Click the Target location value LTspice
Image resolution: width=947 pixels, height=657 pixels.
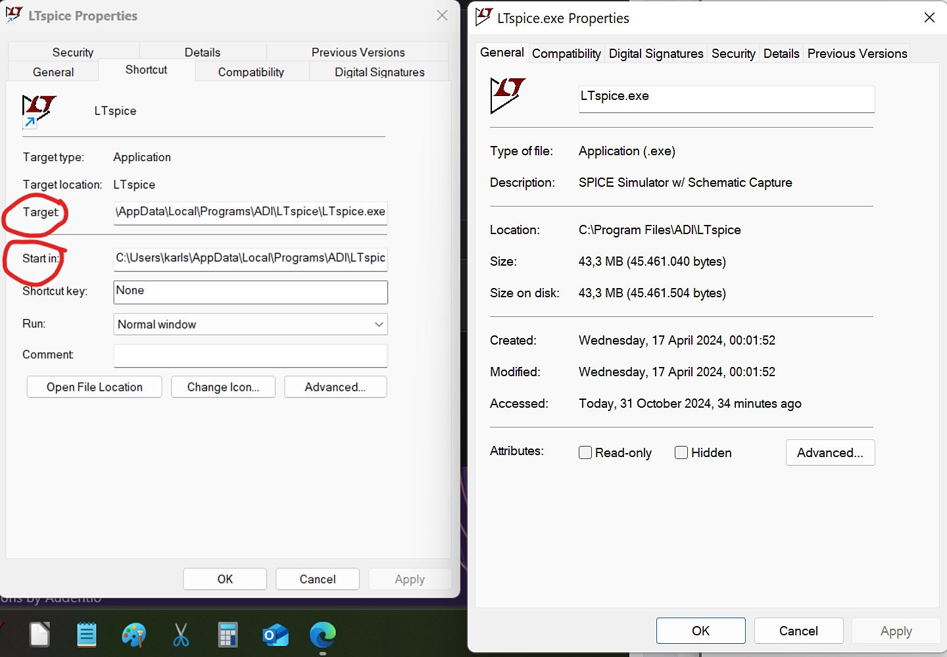coord(134,185)
